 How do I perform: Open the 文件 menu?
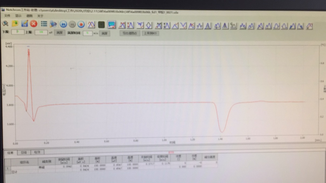pos(7,16)
